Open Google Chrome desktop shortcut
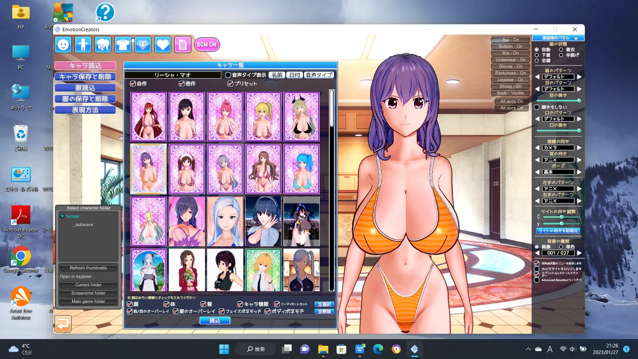Screen dimensions: 638x359 (x=20, y=259)
